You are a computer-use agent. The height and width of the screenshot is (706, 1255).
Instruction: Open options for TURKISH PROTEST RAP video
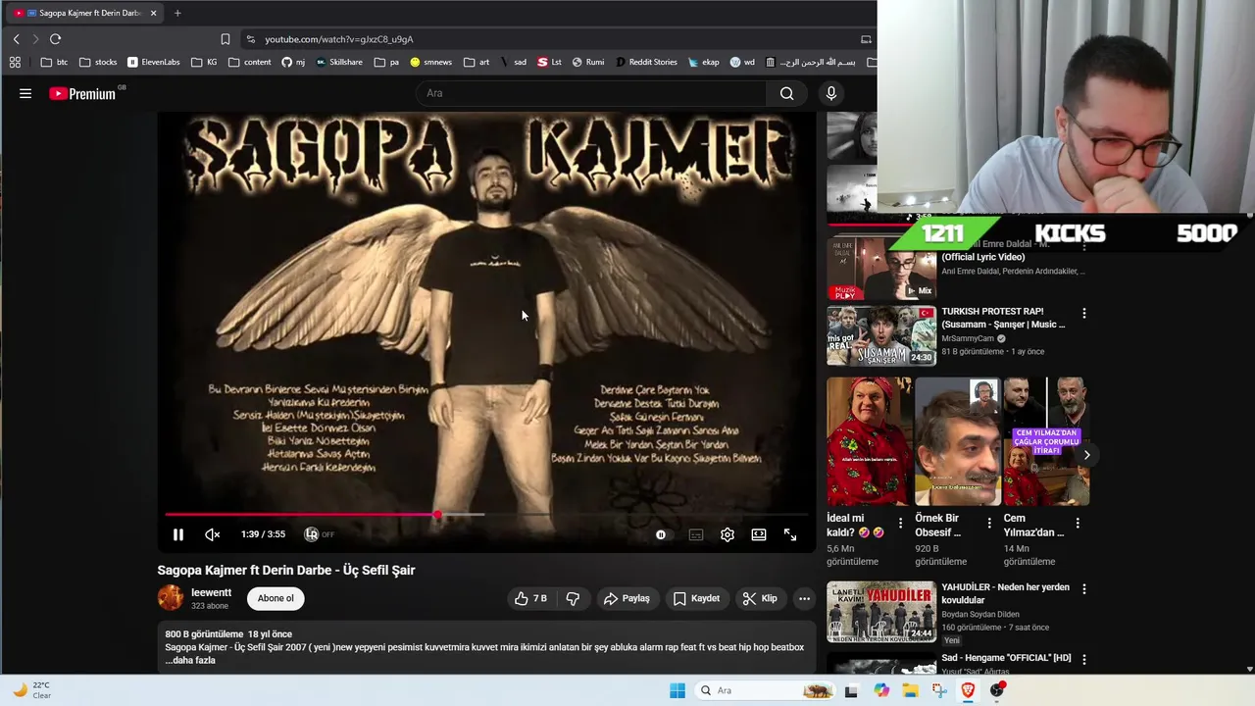(1084, 313)
